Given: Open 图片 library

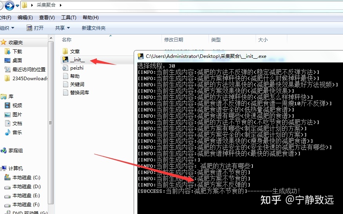Looking at the screenshot, I should point(13,115).
